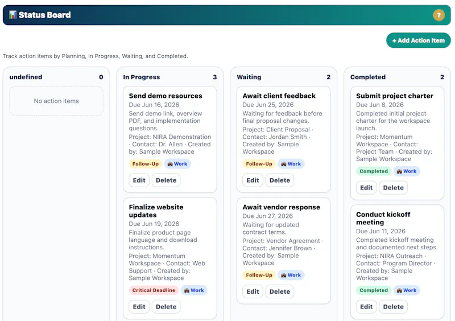This screenshot has height=321, width=455.
Task: Select the 'Await client feedback' card title
Action: 279,96
